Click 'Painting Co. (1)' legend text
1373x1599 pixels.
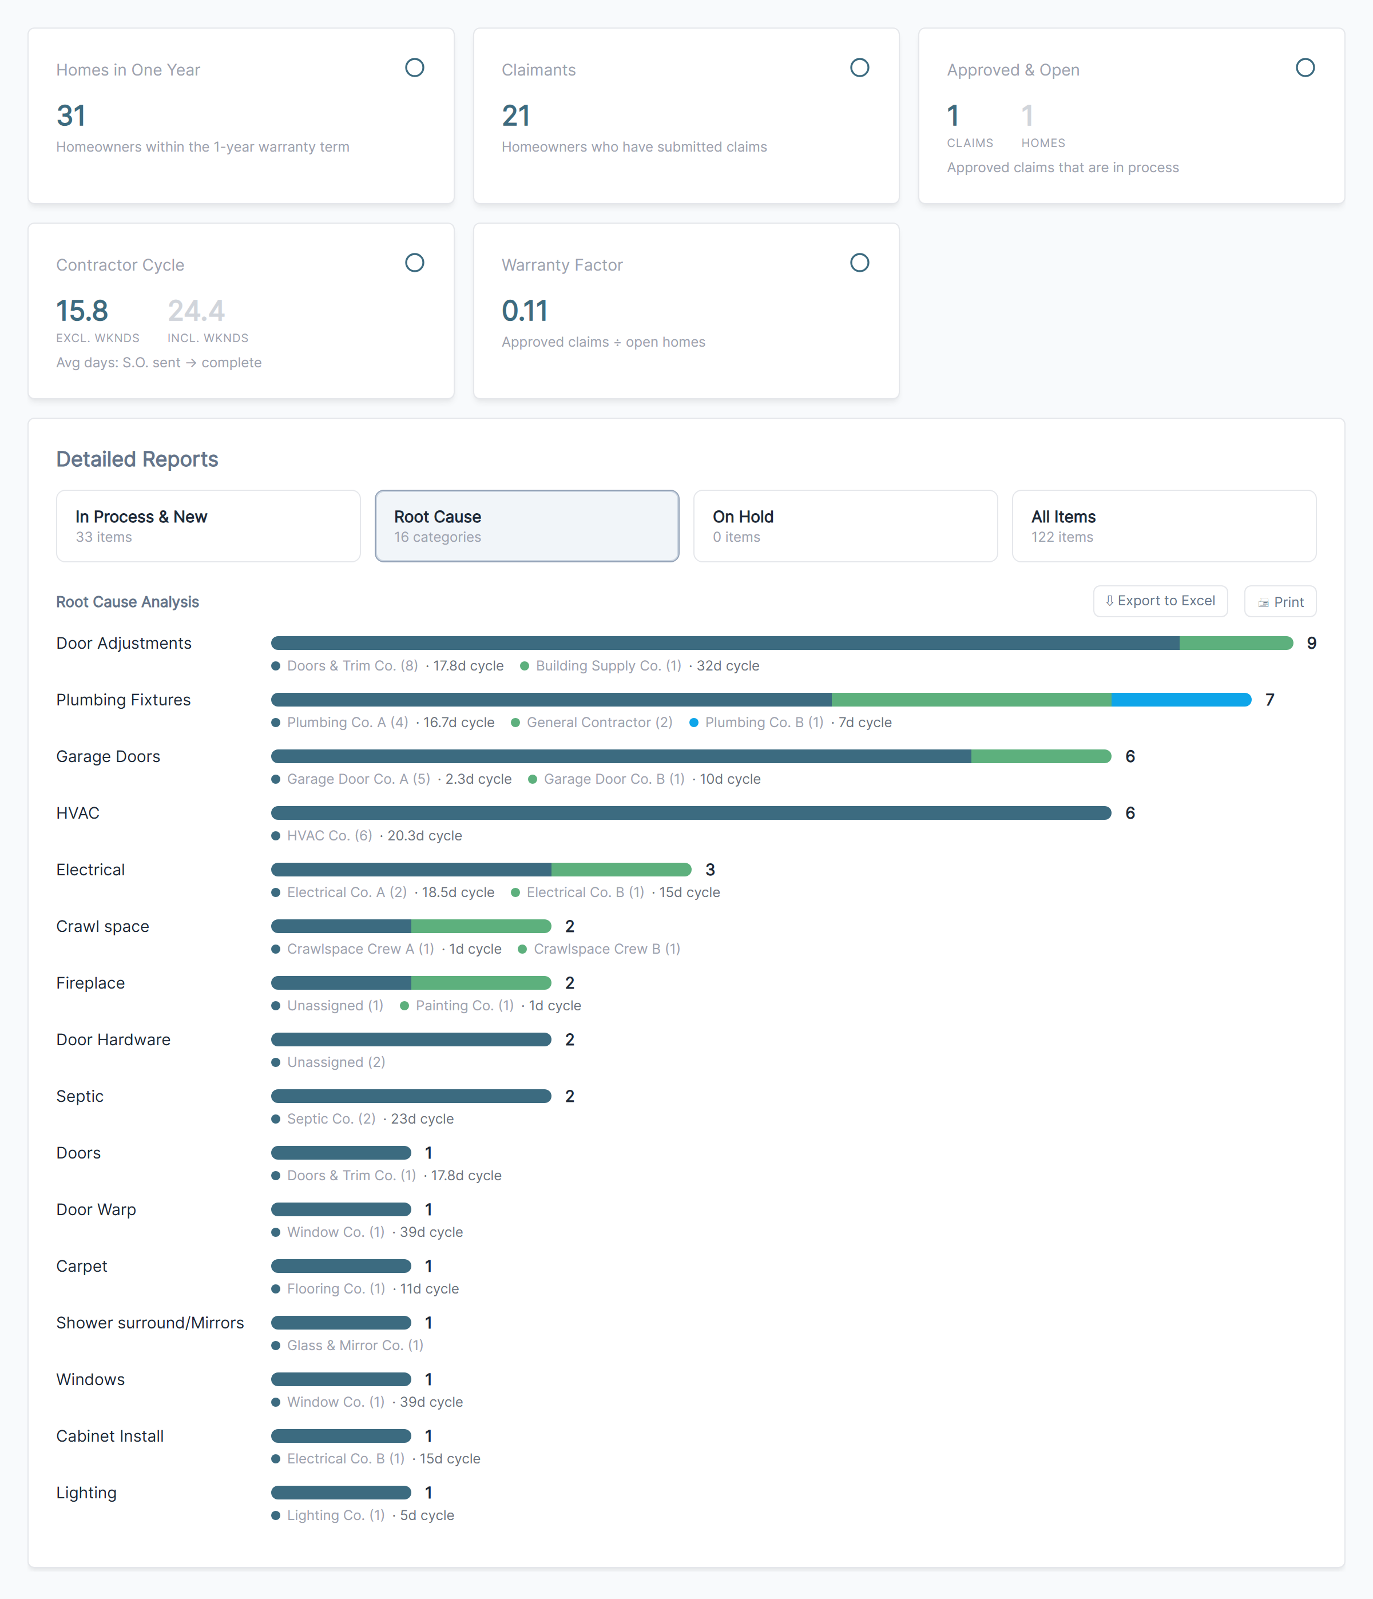coord(465,1006)
